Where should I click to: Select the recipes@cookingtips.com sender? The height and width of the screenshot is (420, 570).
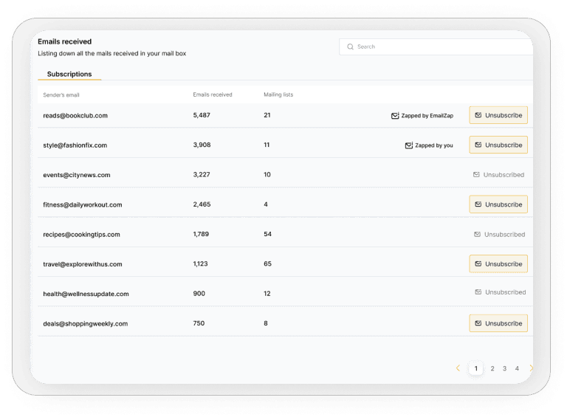(x=81, y=235)
